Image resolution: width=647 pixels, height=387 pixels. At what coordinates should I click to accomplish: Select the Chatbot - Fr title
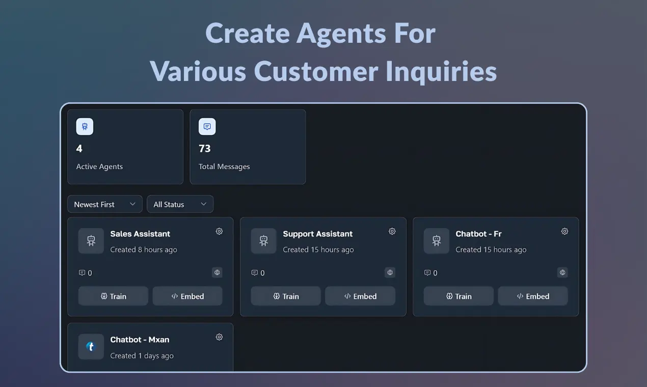tap(478, 234)
